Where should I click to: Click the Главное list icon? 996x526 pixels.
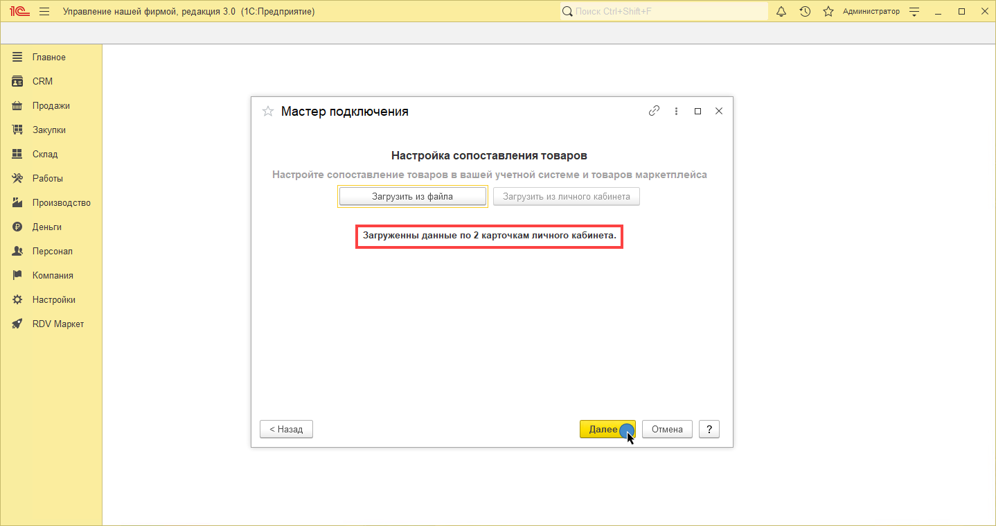click(x=17, y=58)
